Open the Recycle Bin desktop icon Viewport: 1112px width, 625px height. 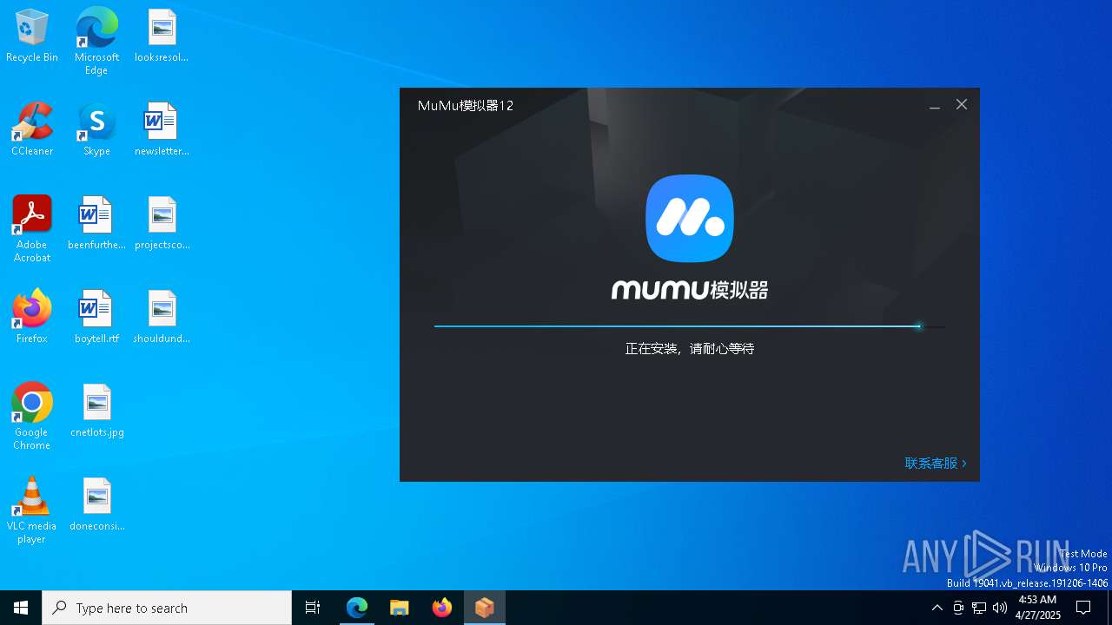[32, 36]
